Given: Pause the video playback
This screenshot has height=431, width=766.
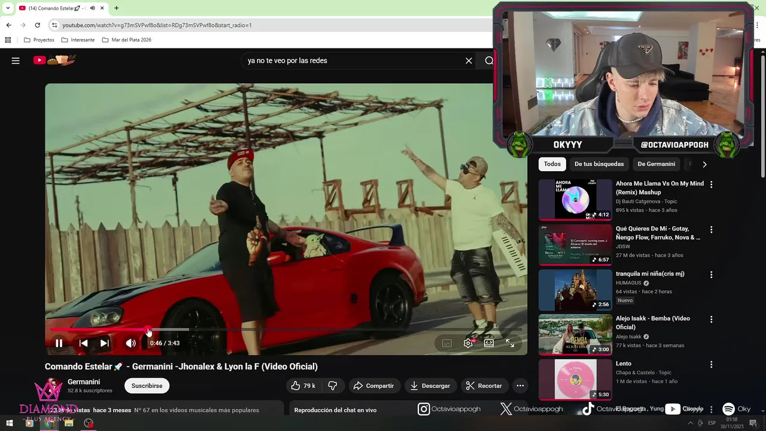Looking at the screenshot, I should [59, 343].
